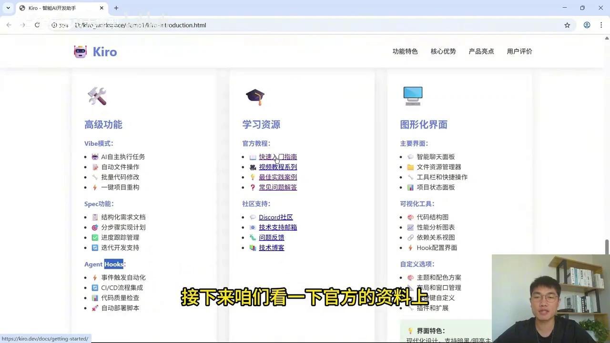Click the 界面特色 callout title
This screenshot has height=343, width=610.
431,331
